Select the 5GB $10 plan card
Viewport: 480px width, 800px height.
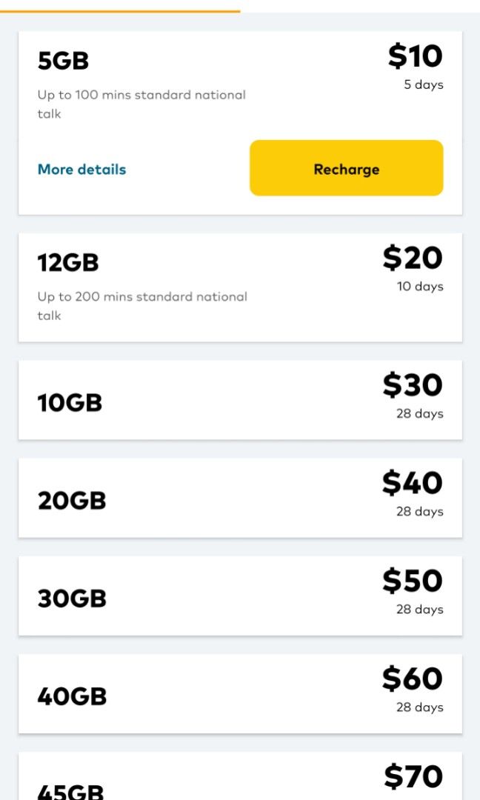(x=240, y=119)
